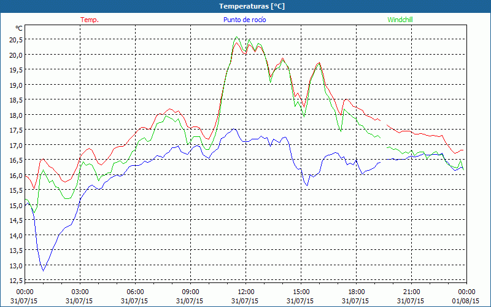
Task: Click the 31/07/15 date under 12:00
Action: 245,301
